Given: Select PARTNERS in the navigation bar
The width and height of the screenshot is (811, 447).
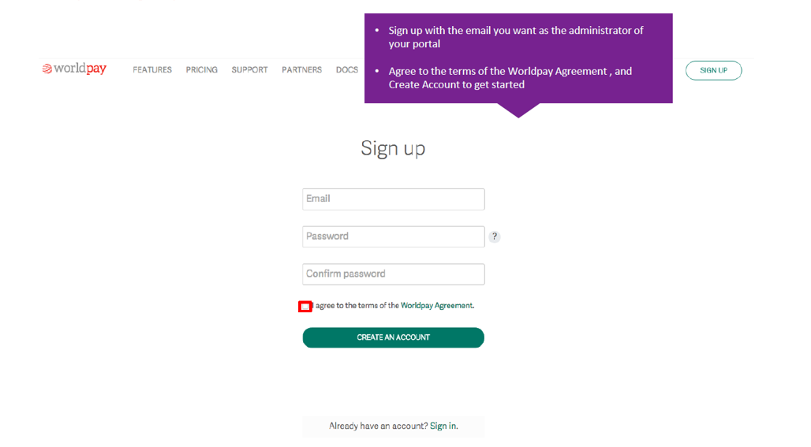Looking at the screenshot, I should point(301,69).
